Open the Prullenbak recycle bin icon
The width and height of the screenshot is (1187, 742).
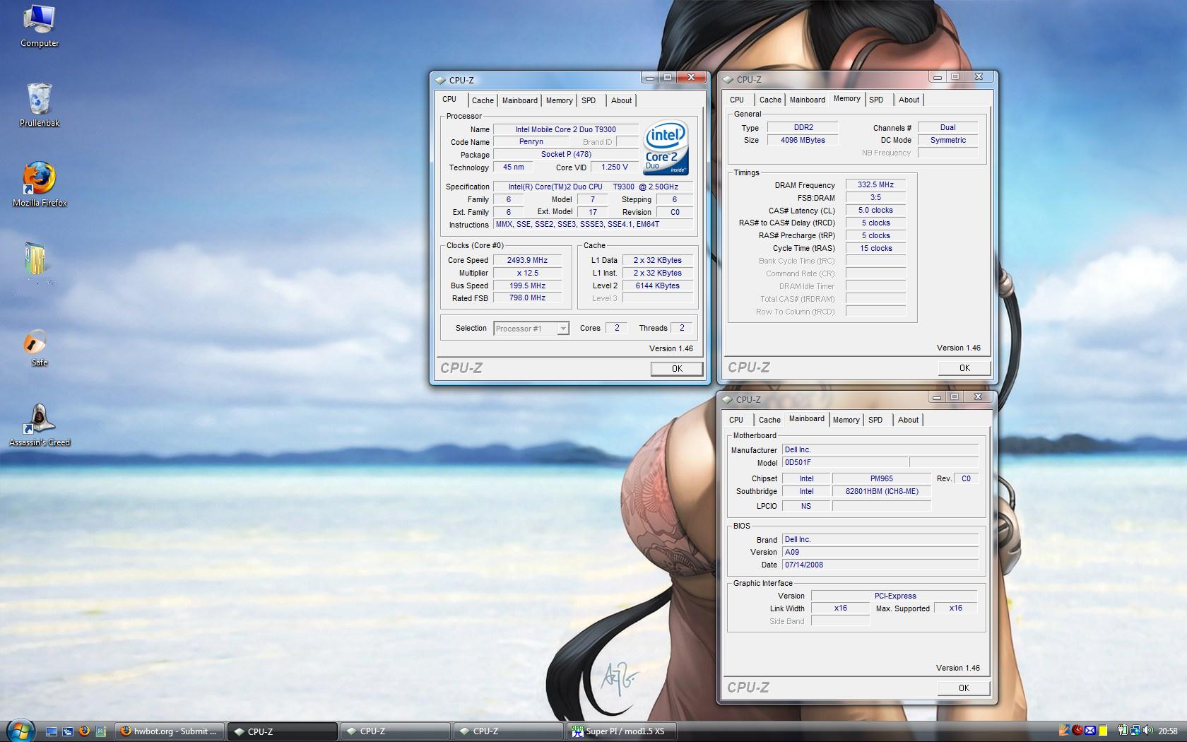point(40,105)
